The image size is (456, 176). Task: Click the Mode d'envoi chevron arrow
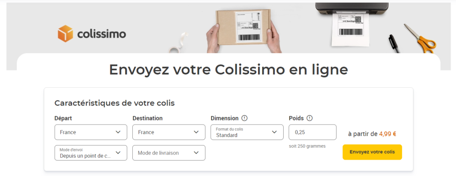coord(118,152)
